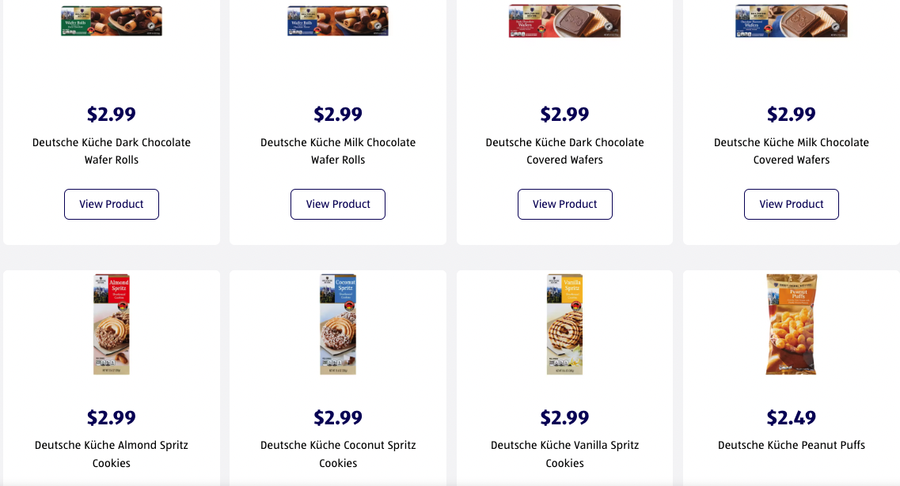The image size is (900, 486).
Task: Open the Milk Chocolate Covered Wafers image
Action: [791, 21]
